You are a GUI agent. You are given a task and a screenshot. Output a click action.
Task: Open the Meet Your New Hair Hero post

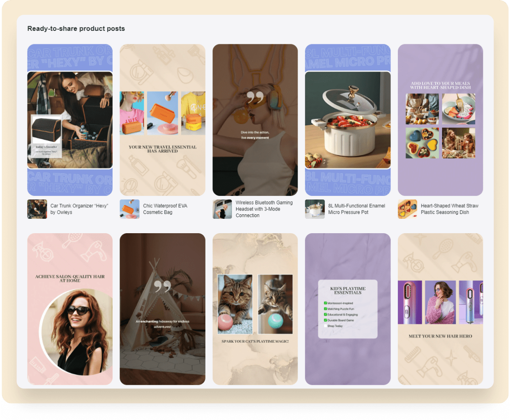[440, 309]
